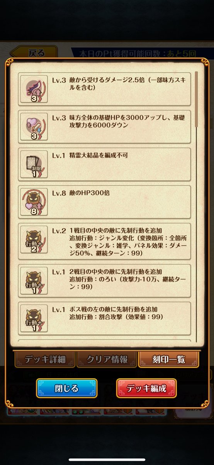The image size is (214, 465).
Task: Switch to the クリア情報 tab
Action: coord(107,359)
